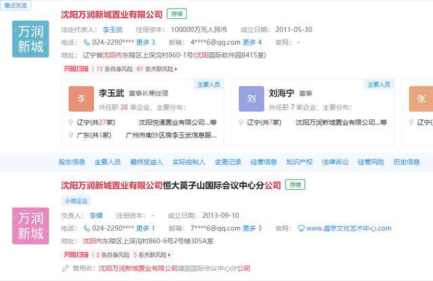Click the phone icon in the 恒大莫子山 branch listing
This screenshot has height=281, width=433.
coord(87,228)
